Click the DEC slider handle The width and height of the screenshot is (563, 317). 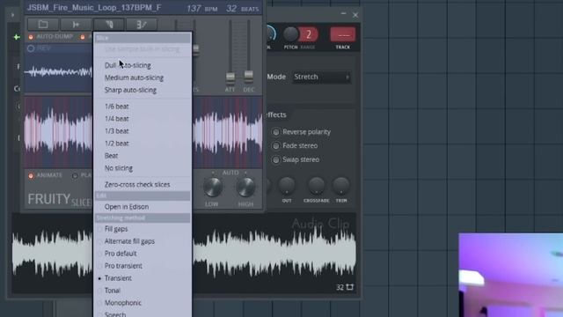248,76
